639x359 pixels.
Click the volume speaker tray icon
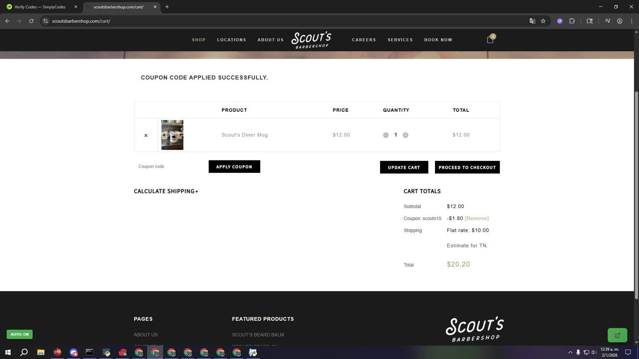(x=594, y=352)
